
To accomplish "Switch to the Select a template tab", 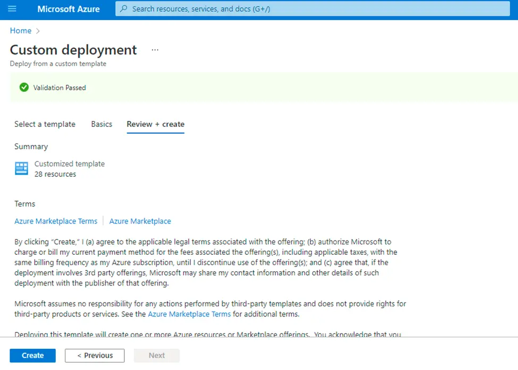I will [x=45, y=124].
